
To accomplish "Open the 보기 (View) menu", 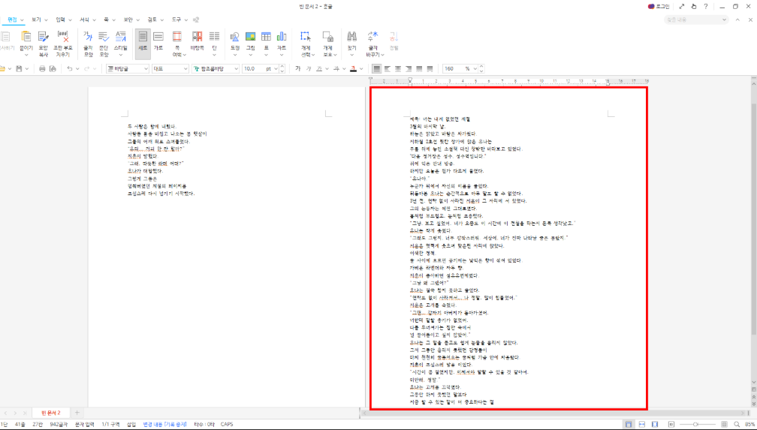I will pyautogui.click(x=36, y=20).
